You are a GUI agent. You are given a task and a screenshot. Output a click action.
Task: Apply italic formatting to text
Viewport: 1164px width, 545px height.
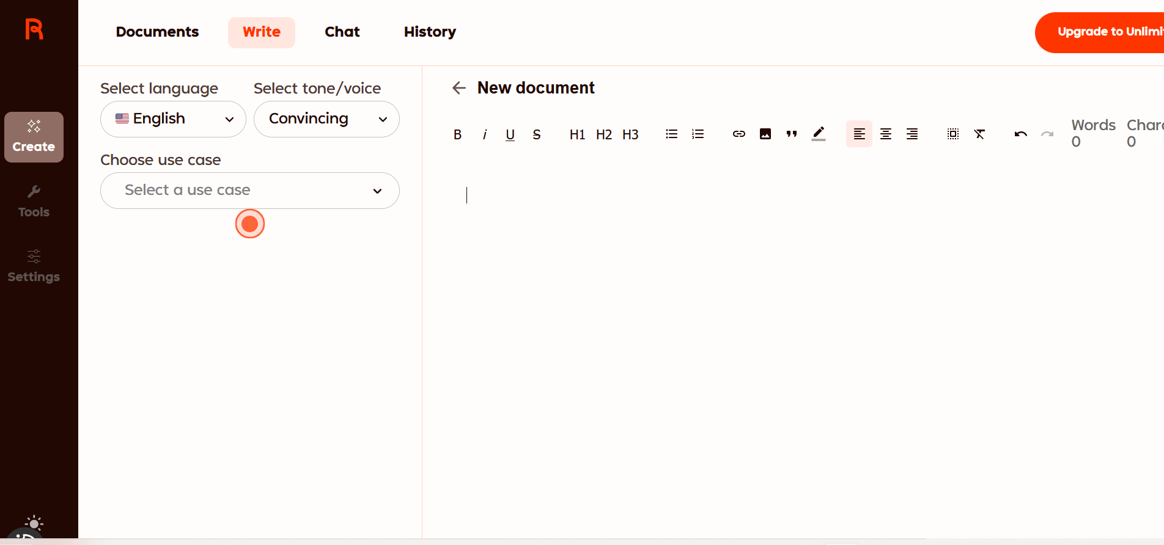point(484,134)
